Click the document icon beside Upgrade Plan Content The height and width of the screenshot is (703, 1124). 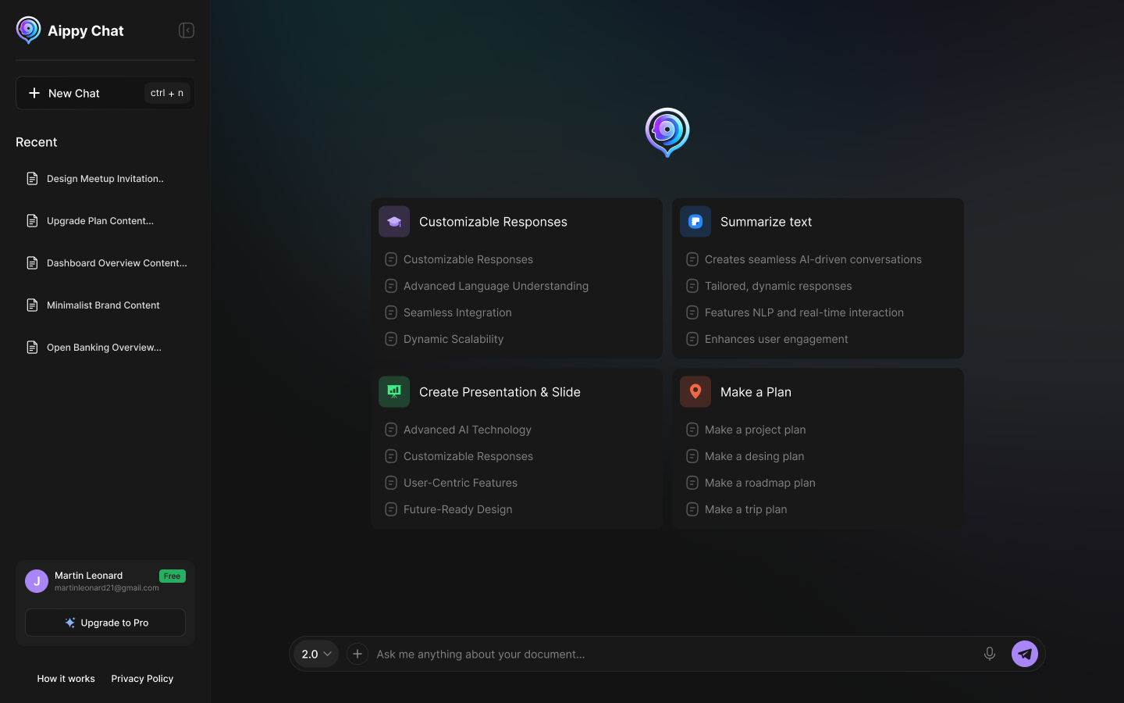(32, 221)
